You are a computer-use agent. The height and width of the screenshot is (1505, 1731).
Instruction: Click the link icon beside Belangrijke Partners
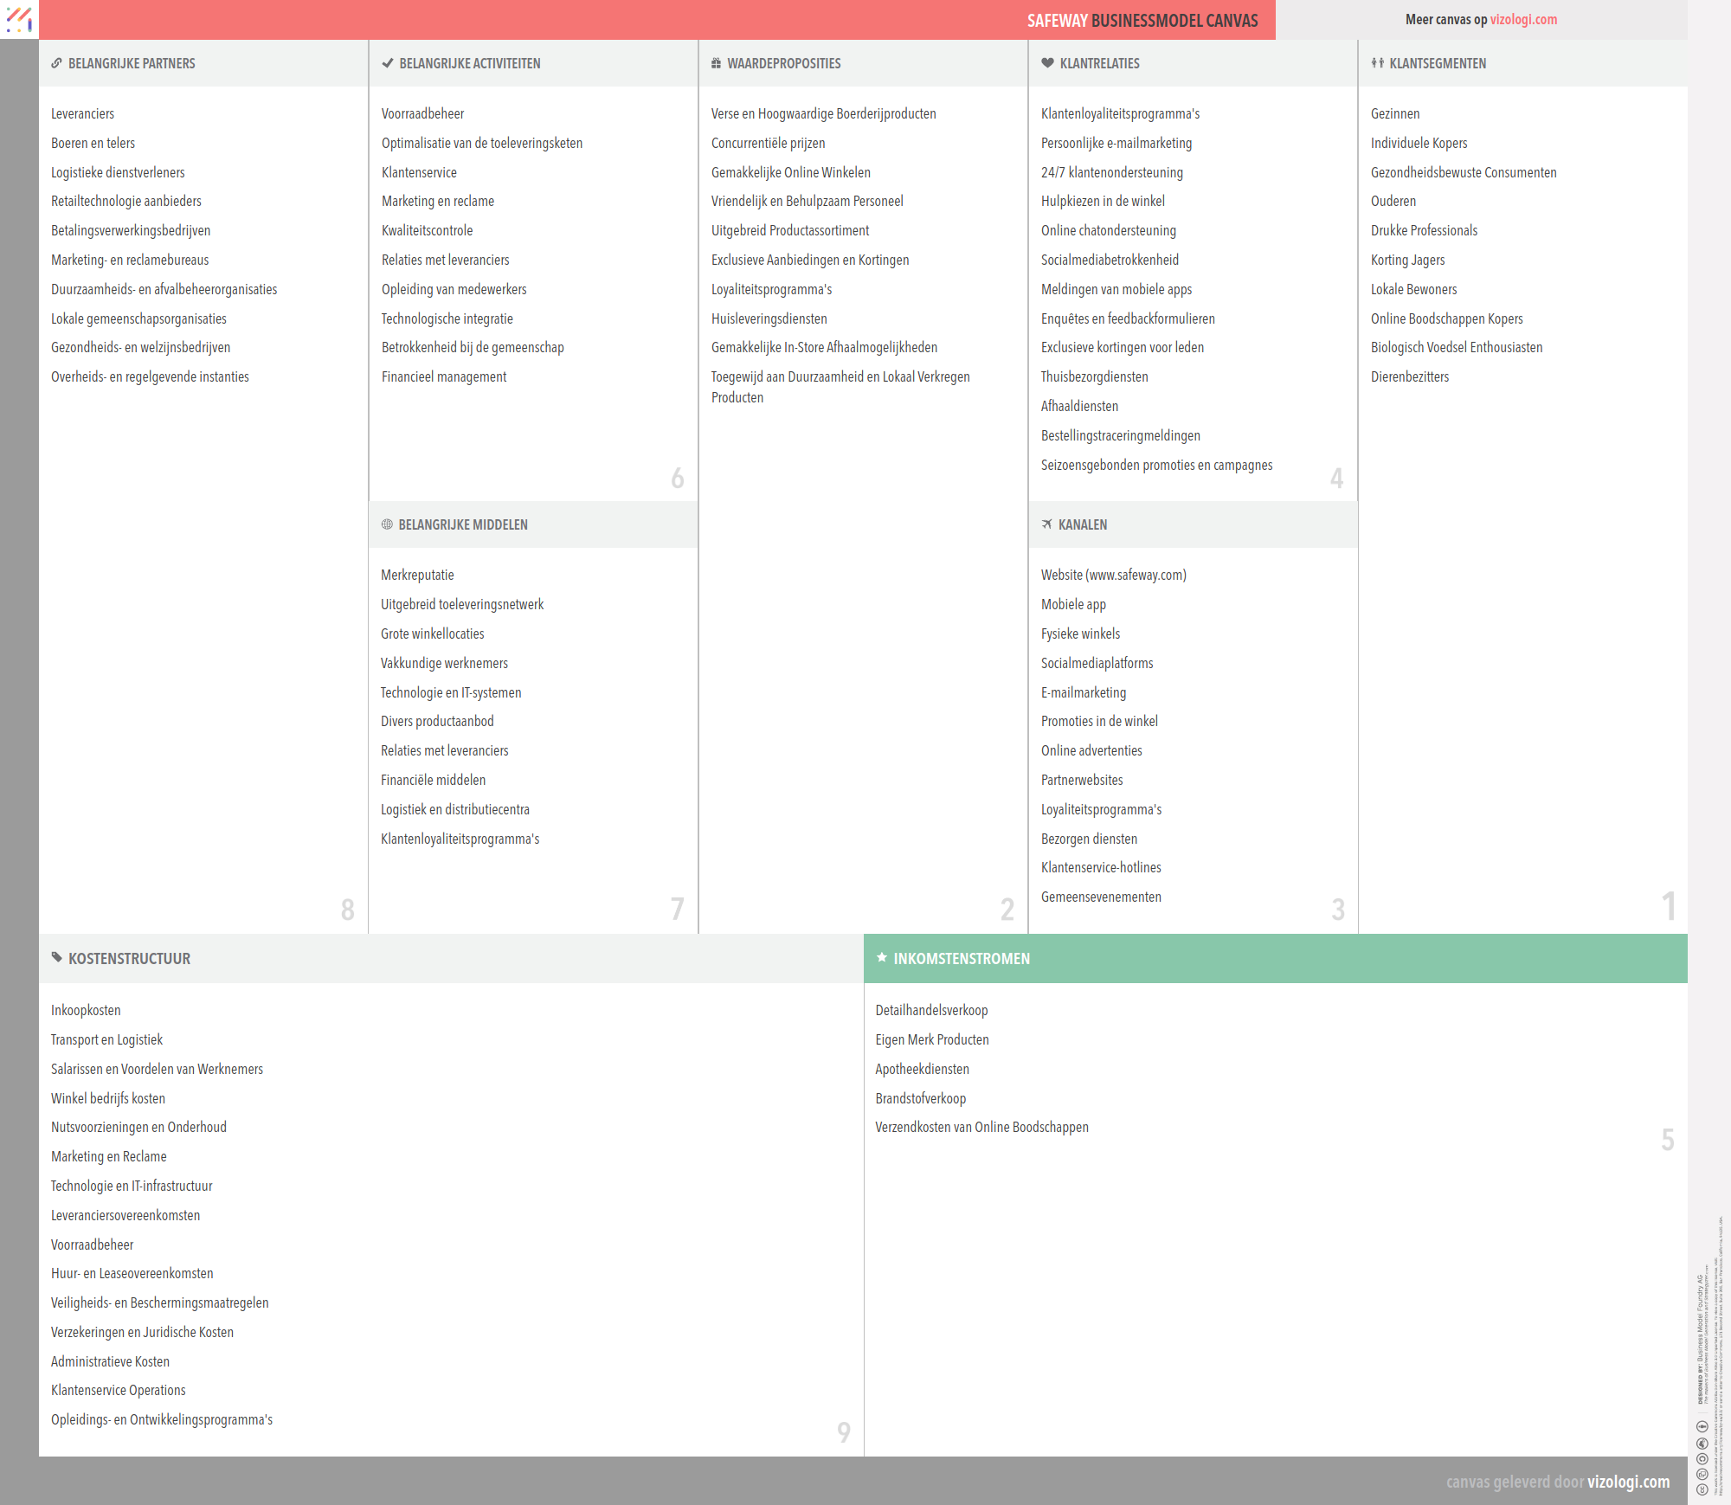tap(56, 63)
